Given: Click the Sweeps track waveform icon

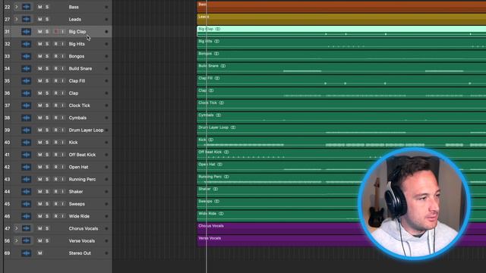Looking at the screenshot, I should [27, 204].
